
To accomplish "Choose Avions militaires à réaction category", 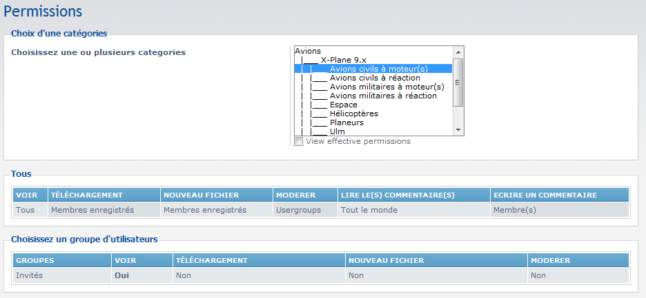I will [383, 96].
